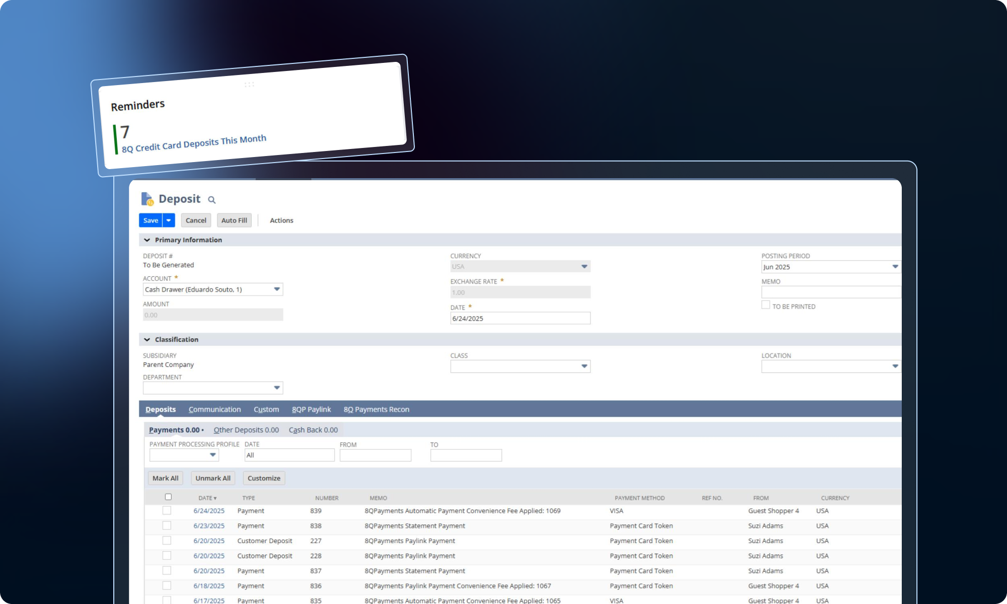
Task: Switch to the 8Q Payments Recon tab
Action: click(376, 409)
